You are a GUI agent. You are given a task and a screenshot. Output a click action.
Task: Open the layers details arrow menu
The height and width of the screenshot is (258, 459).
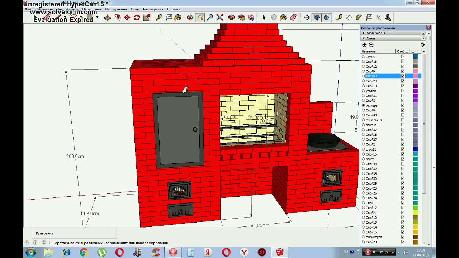[x=423, y=45]
